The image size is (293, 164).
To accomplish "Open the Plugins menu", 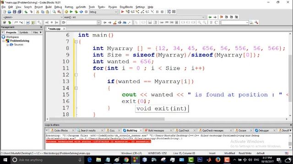I will tap(113, 7).
